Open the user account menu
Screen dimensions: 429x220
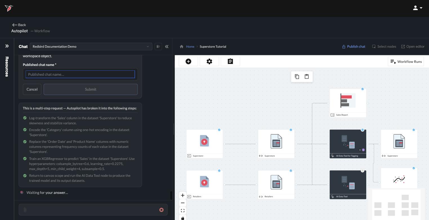(417, 8)
